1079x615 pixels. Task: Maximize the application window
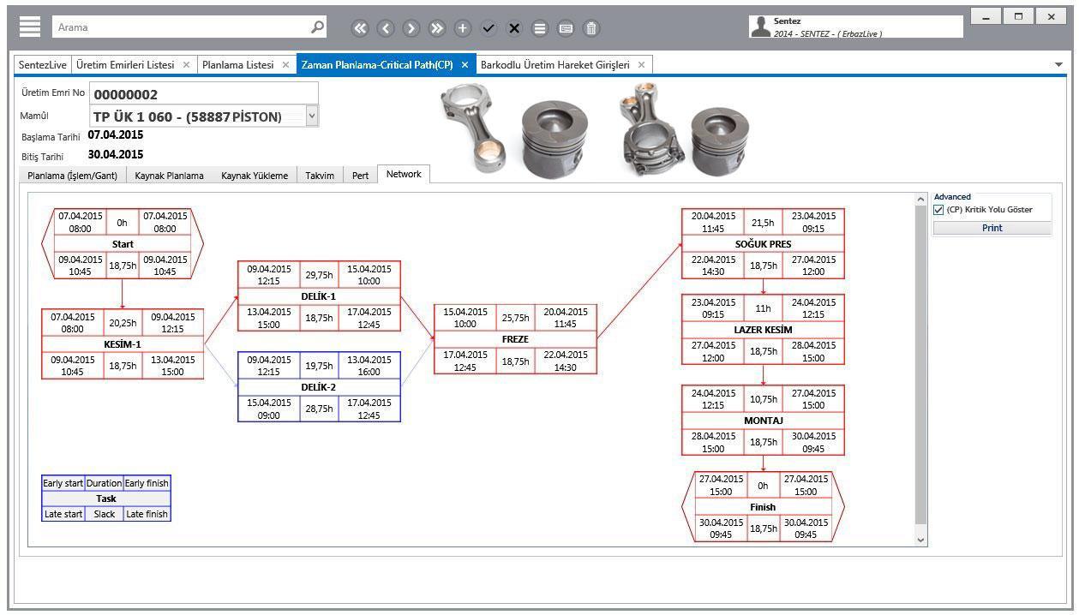pos(1018,16)
